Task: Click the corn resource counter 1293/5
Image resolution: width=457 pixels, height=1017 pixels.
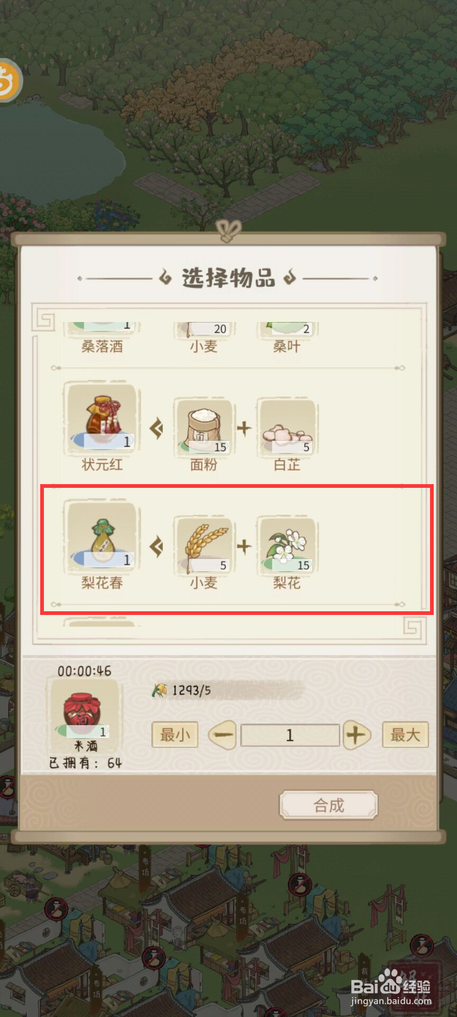Action: pos(181,690)
